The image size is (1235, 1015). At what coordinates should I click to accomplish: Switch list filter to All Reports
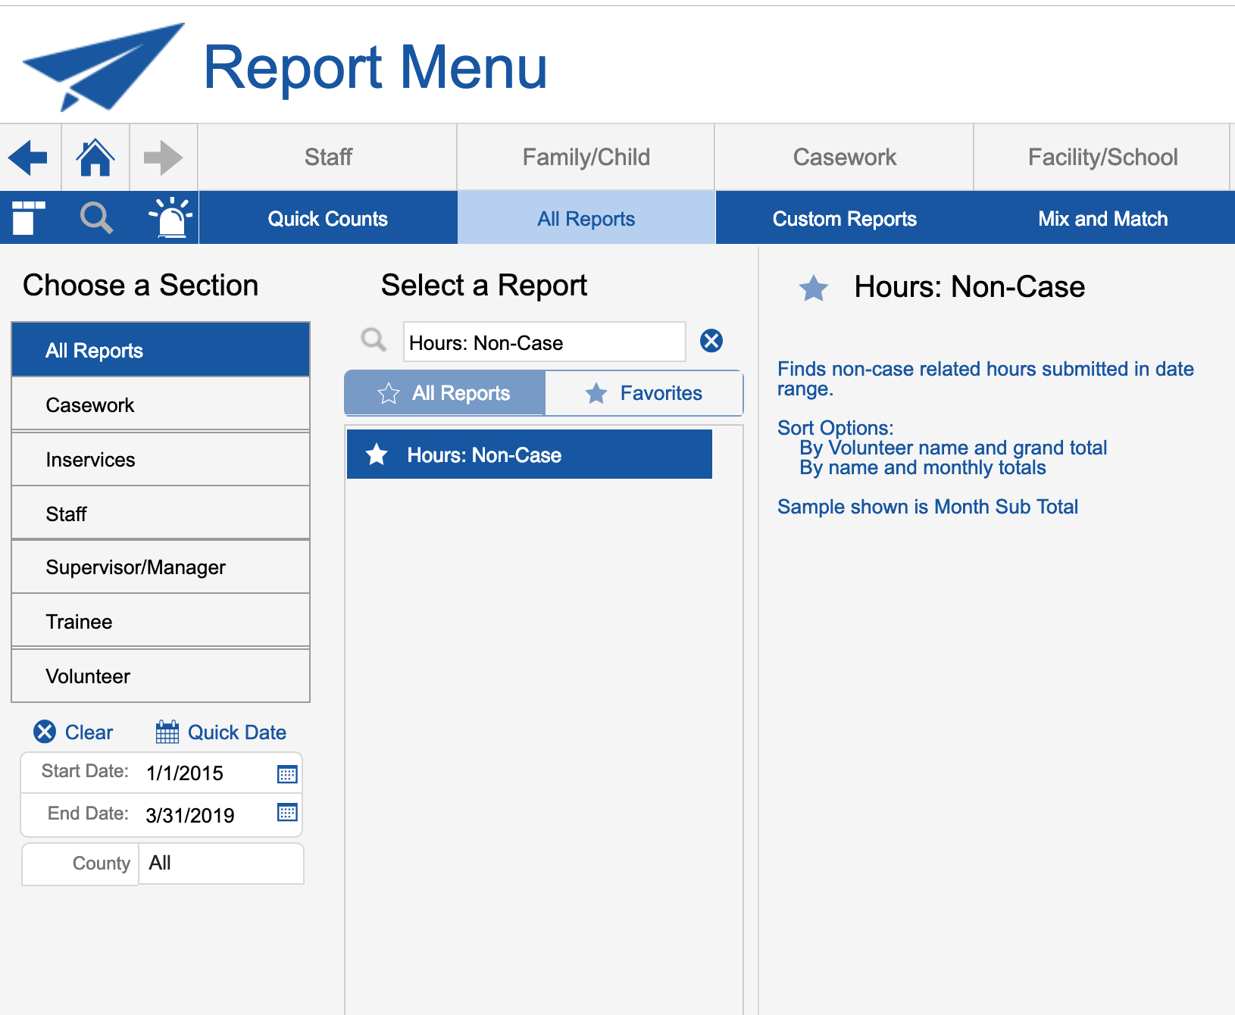(445, 393)
